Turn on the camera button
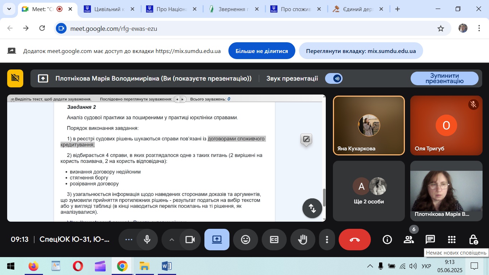 pyautogui.click(x=190, y=240)
